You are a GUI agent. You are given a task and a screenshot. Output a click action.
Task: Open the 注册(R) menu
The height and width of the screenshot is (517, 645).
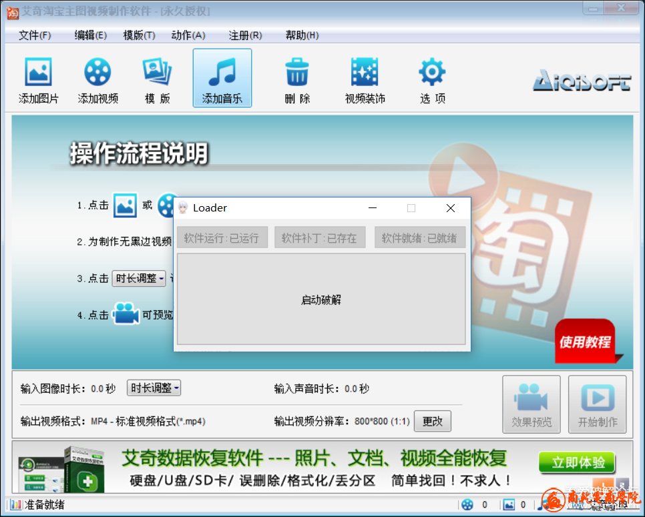point(245,35)
